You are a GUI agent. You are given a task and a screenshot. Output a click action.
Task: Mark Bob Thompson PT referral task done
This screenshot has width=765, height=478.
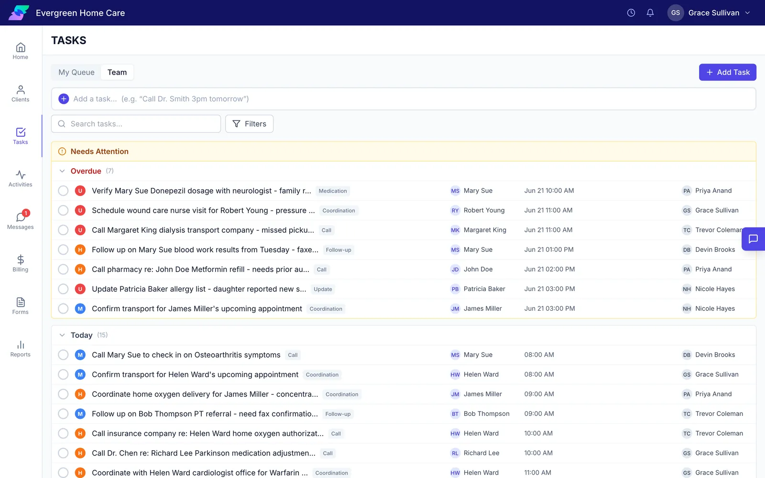pos(63,414)
